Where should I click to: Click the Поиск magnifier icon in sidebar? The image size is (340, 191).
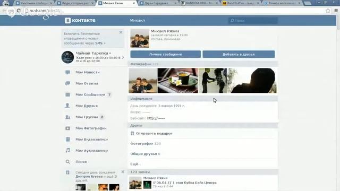(x=67, y=162)
